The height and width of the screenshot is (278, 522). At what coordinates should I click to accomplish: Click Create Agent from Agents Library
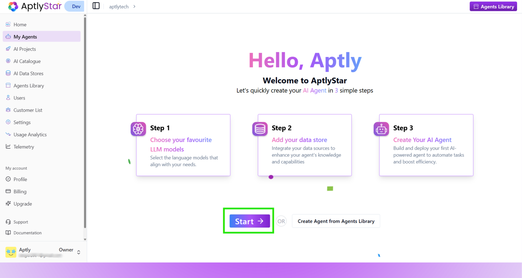[x=336, y=221]
